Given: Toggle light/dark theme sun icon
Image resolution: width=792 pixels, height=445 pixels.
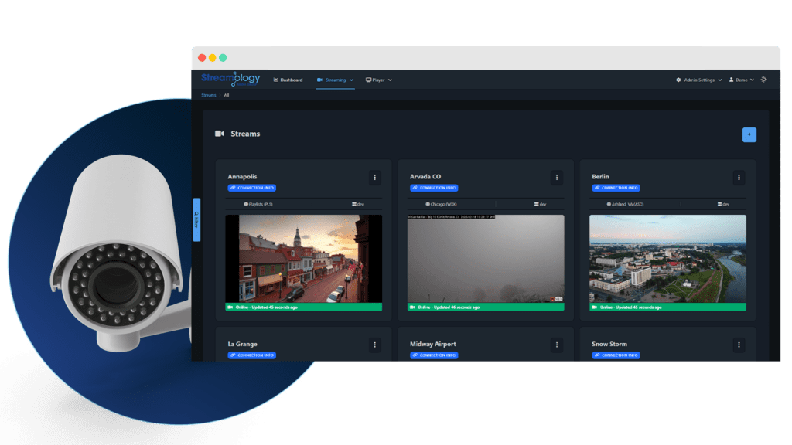Looking at the screenshot, I should point(763,80).
